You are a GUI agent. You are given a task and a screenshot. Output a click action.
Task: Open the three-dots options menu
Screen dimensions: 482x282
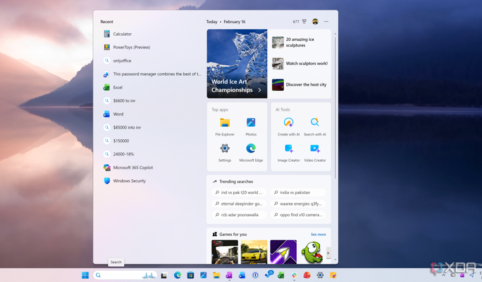(x=326, y=21)
